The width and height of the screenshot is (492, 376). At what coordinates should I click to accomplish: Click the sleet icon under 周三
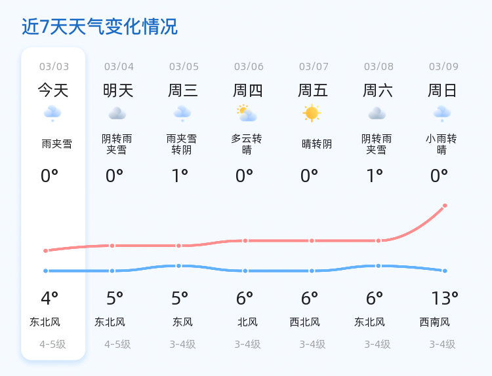coord(182,113)
